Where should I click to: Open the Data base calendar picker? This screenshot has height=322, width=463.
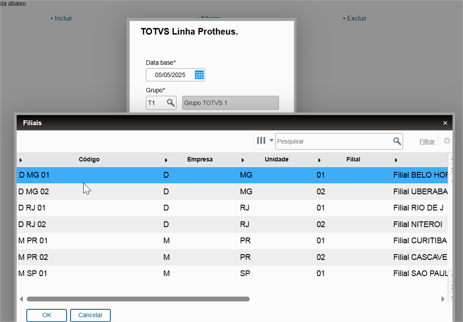(199, 75)
